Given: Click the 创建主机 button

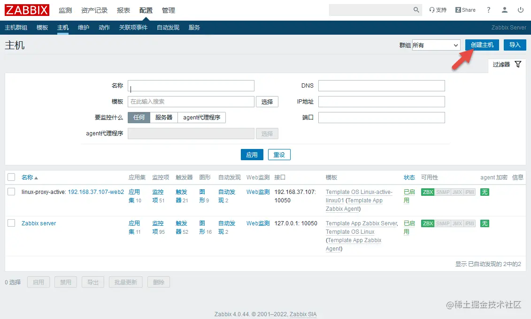Looking at the screenshot, I should point(482,45).
